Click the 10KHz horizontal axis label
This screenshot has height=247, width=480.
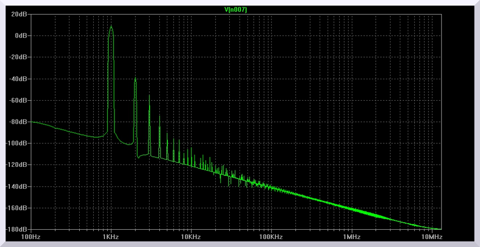coord(191,237)
